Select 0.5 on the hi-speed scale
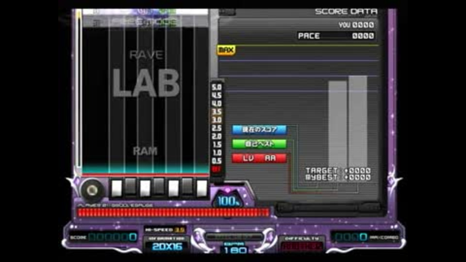The width and height of the screenshot is (466, 262). coord(216,161)
